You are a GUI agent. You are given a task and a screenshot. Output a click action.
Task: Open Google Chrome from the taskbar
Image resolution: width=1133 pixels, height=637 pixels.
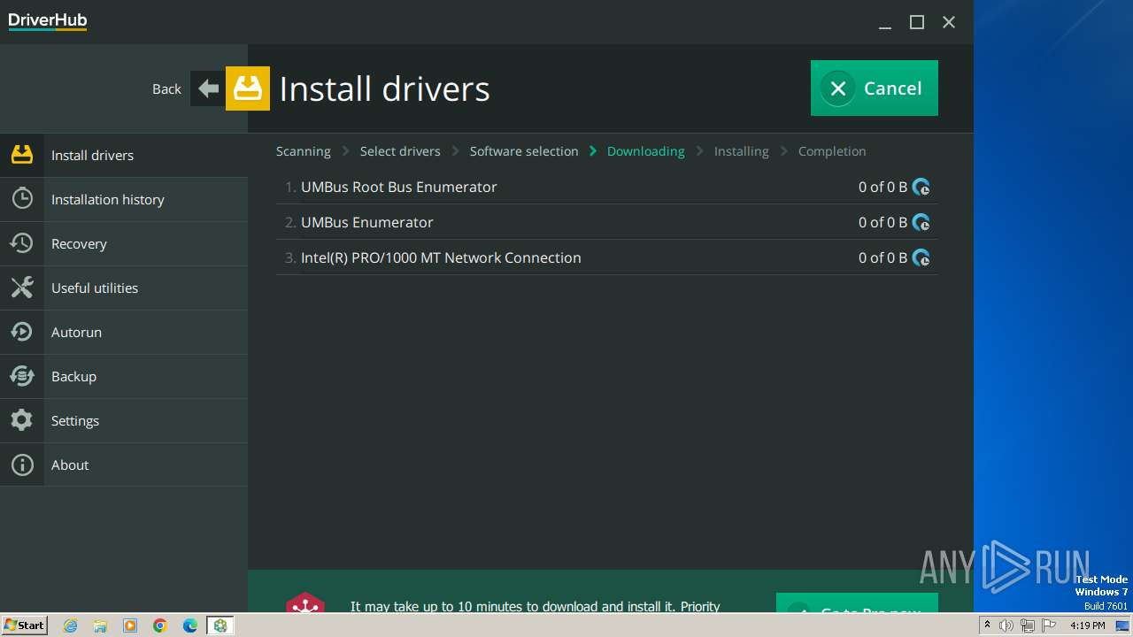tap(160, 625)
